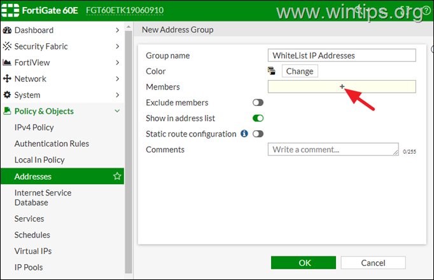
Task: Click the Security Fabric icon
Action: point(7,46)
